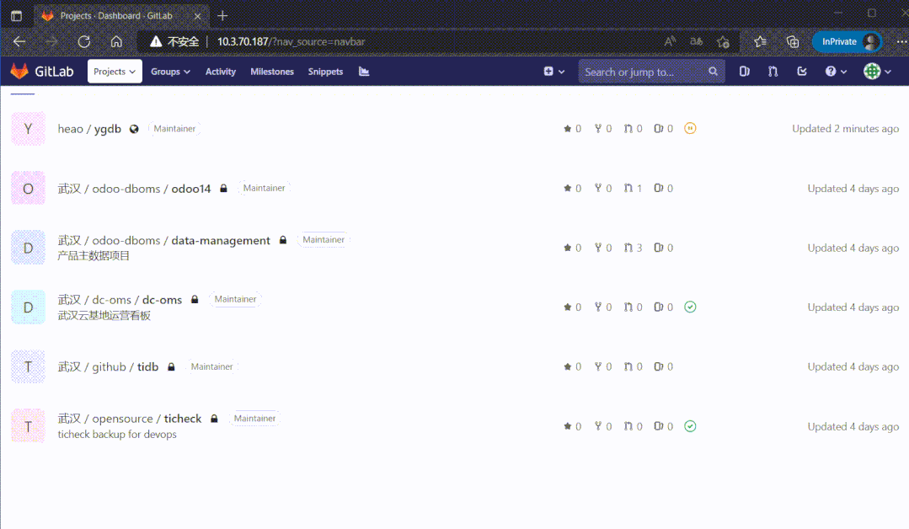
Task: Click passed pipeline status icon for ticheck
Action: [x=690, y=426]
